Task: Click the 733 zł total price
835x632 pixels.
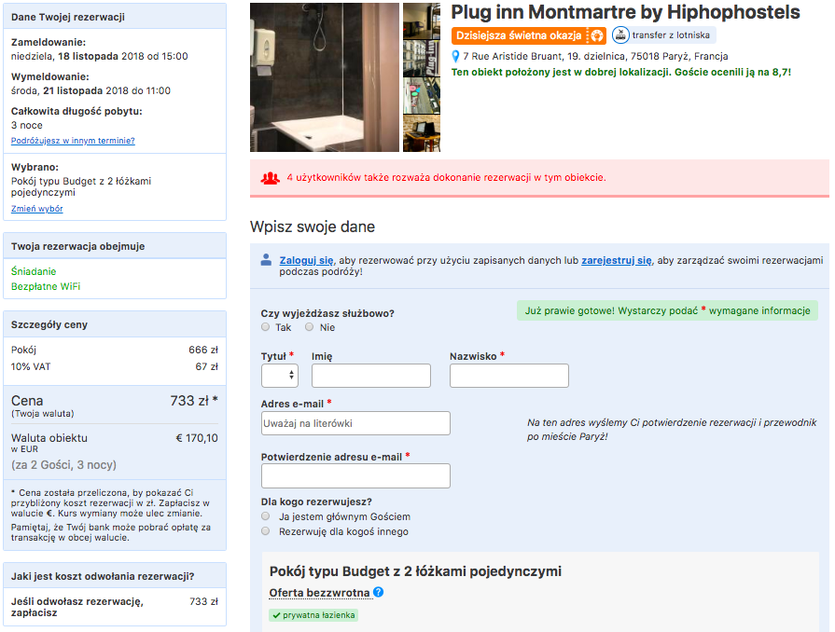Action: coord(194,401)
